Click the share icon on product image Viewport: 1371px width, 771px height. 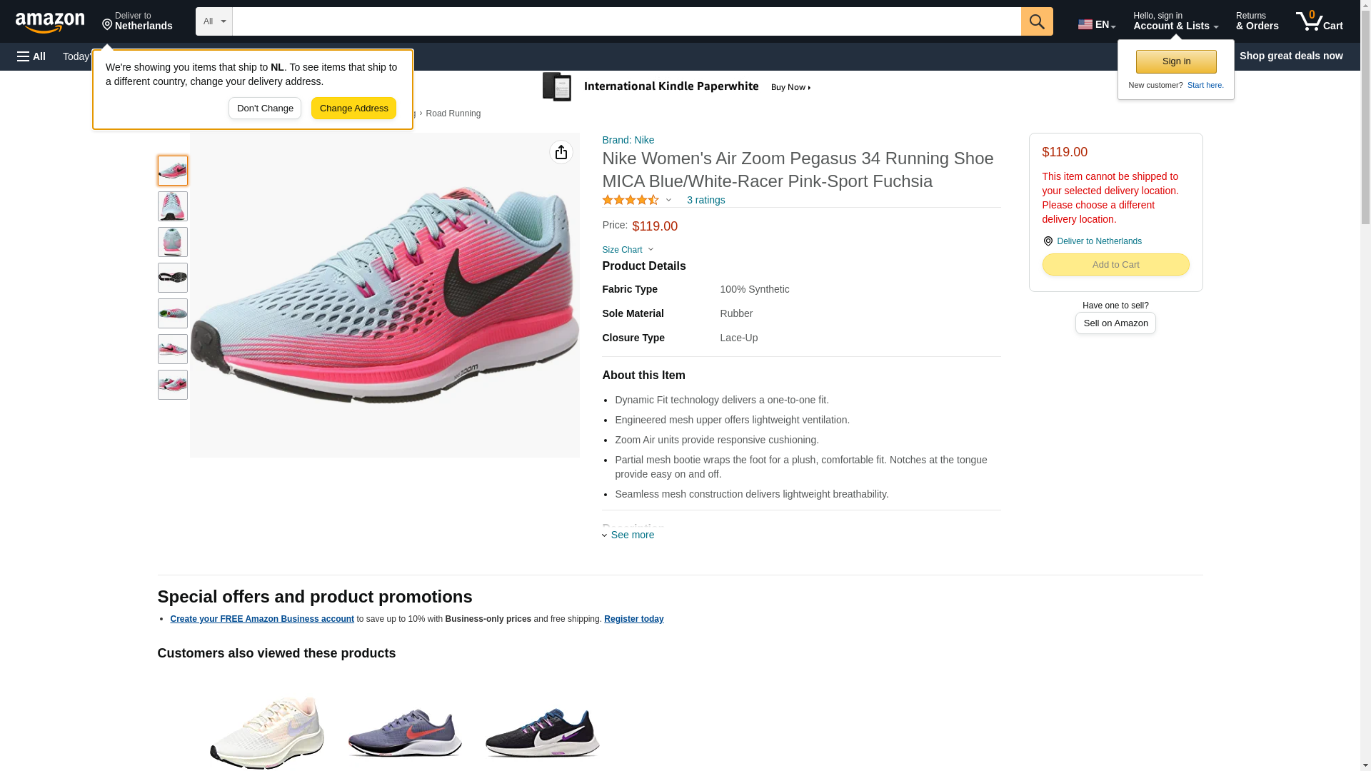561,152
